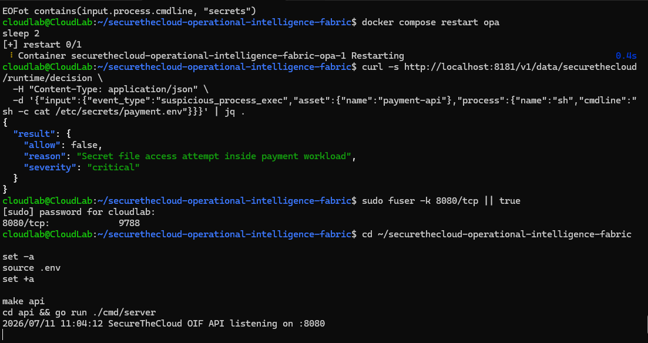648x343 pixels.
Task: Click the blue directory path before 'sudo fuser'
Action: coord(224,200)
